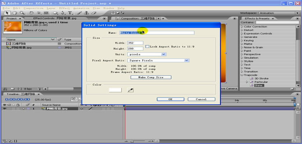
Task: Create new folder in Project panel
Action: coord(13,89)
